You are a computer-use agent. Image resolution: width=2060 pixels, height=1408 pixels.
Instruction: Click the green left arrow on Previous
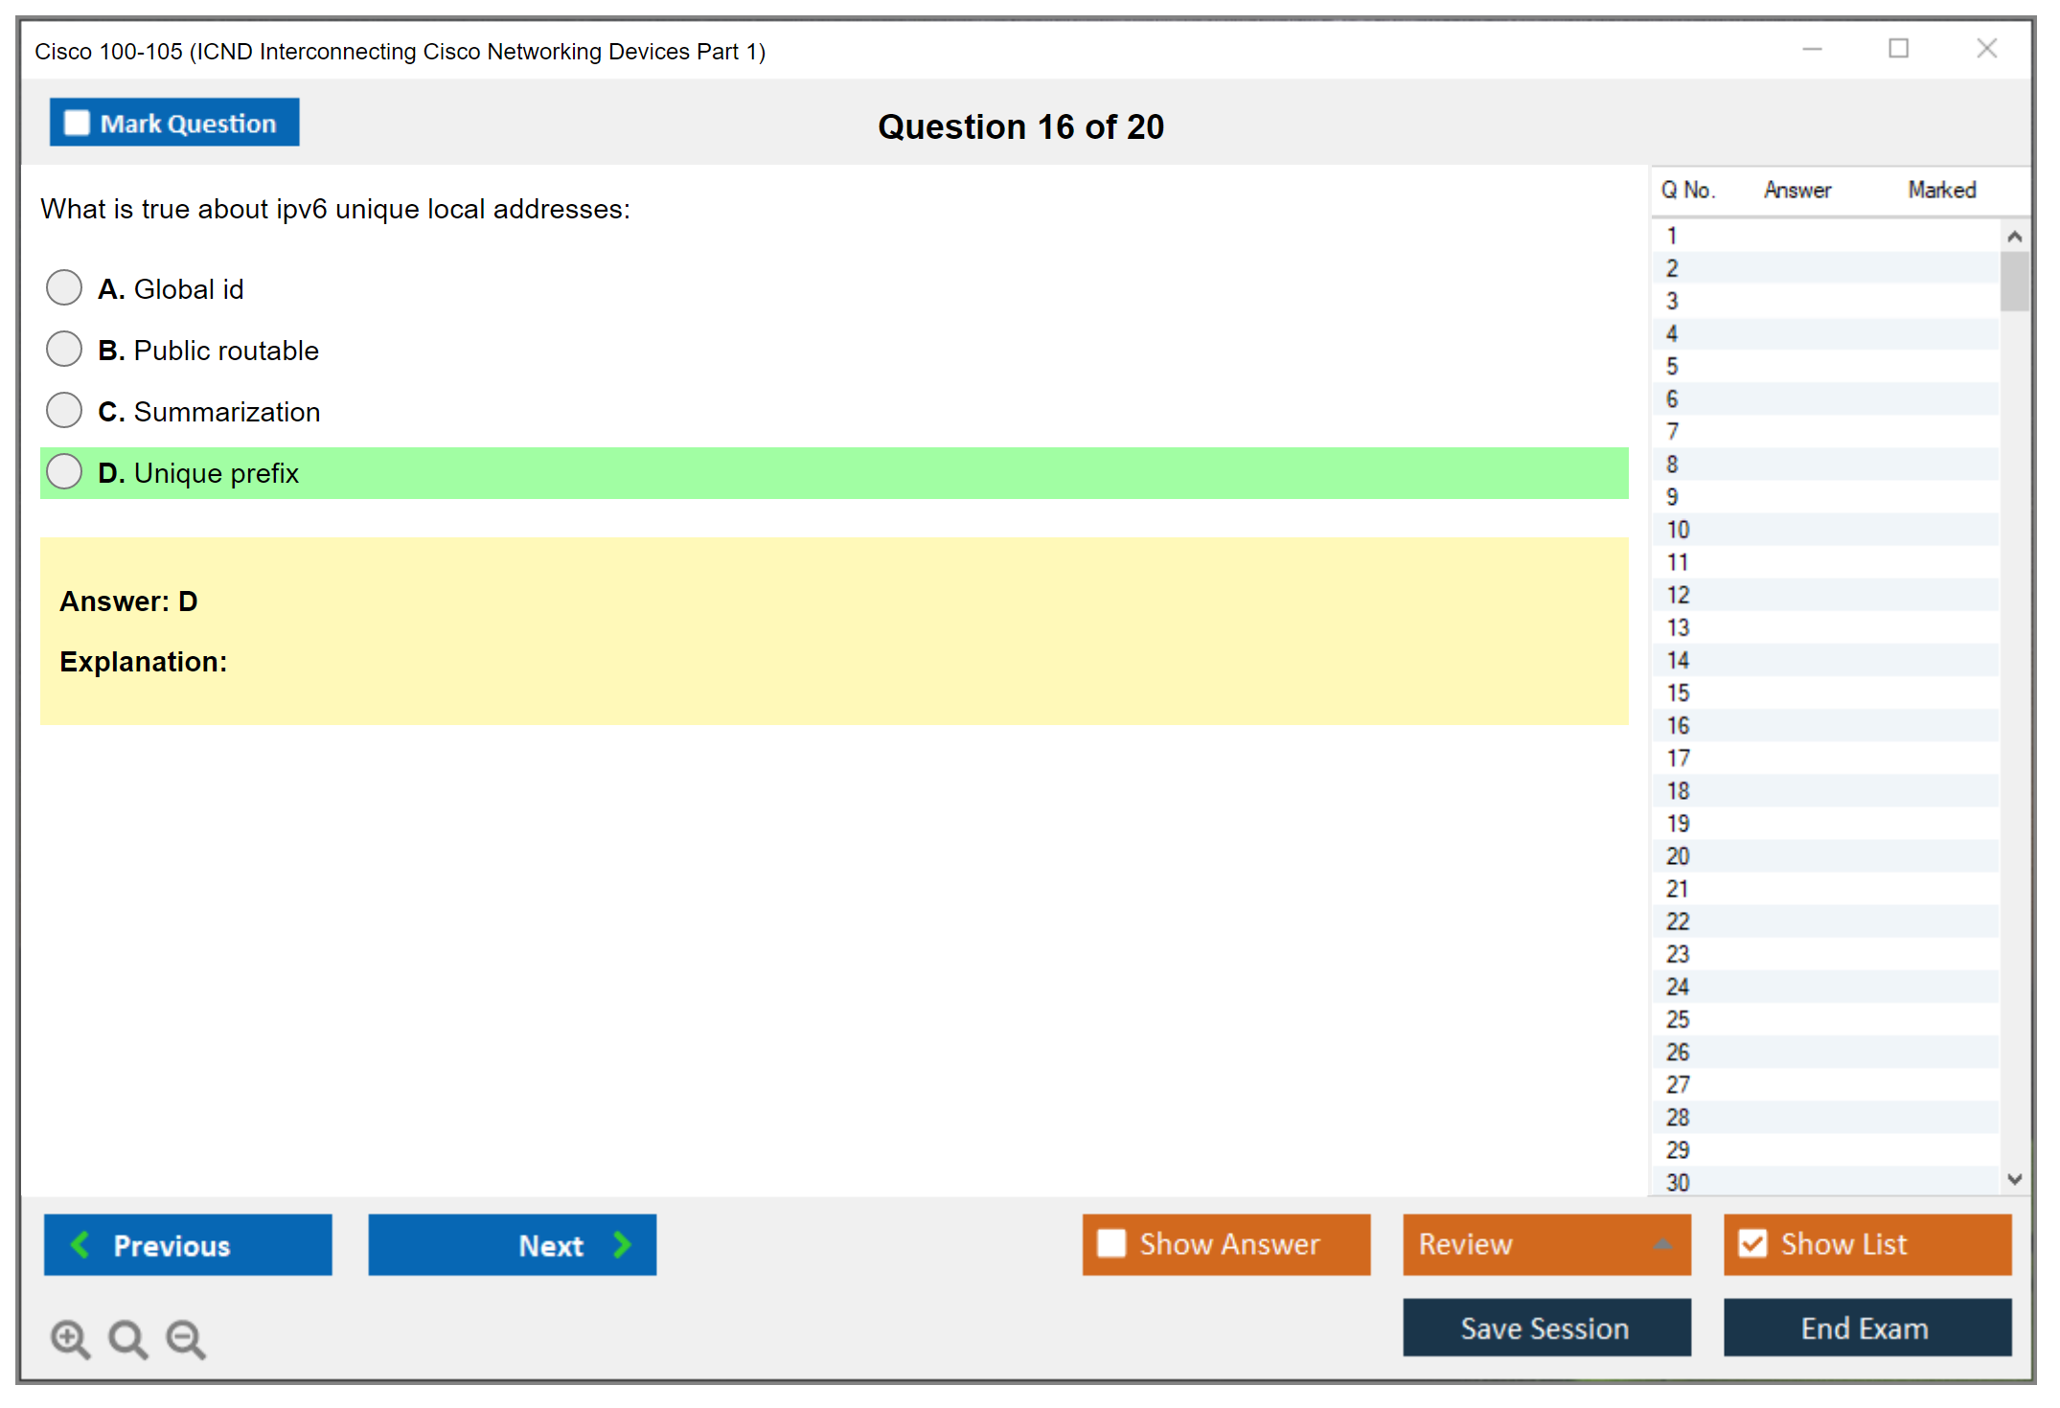pyautogui.click(x=80, y=1244)
